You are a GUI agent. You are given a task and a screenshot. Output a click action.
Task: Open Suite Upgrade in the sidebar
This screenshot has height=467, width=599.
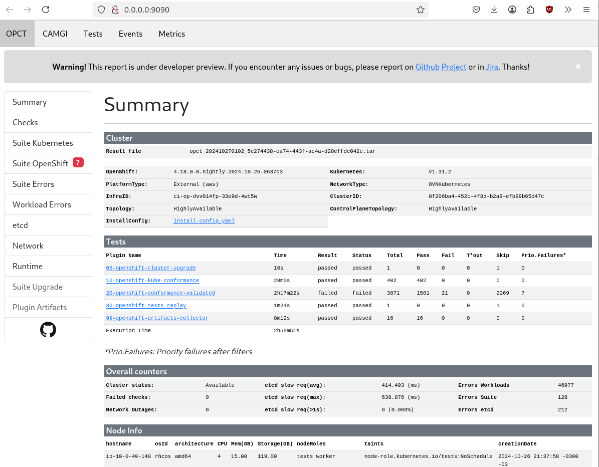48,287
